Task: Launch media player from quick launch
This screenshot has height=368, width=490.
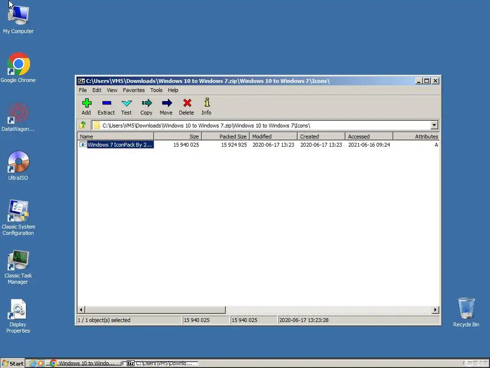Action: point(40,363)
